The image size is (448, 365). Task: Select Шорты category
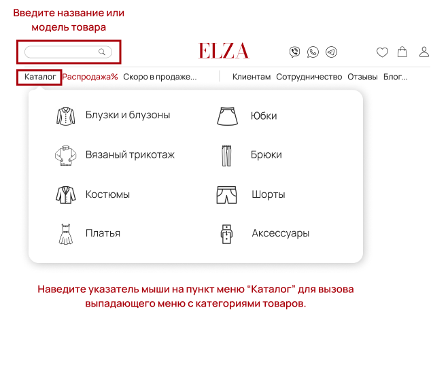click(x=269, y=194)
